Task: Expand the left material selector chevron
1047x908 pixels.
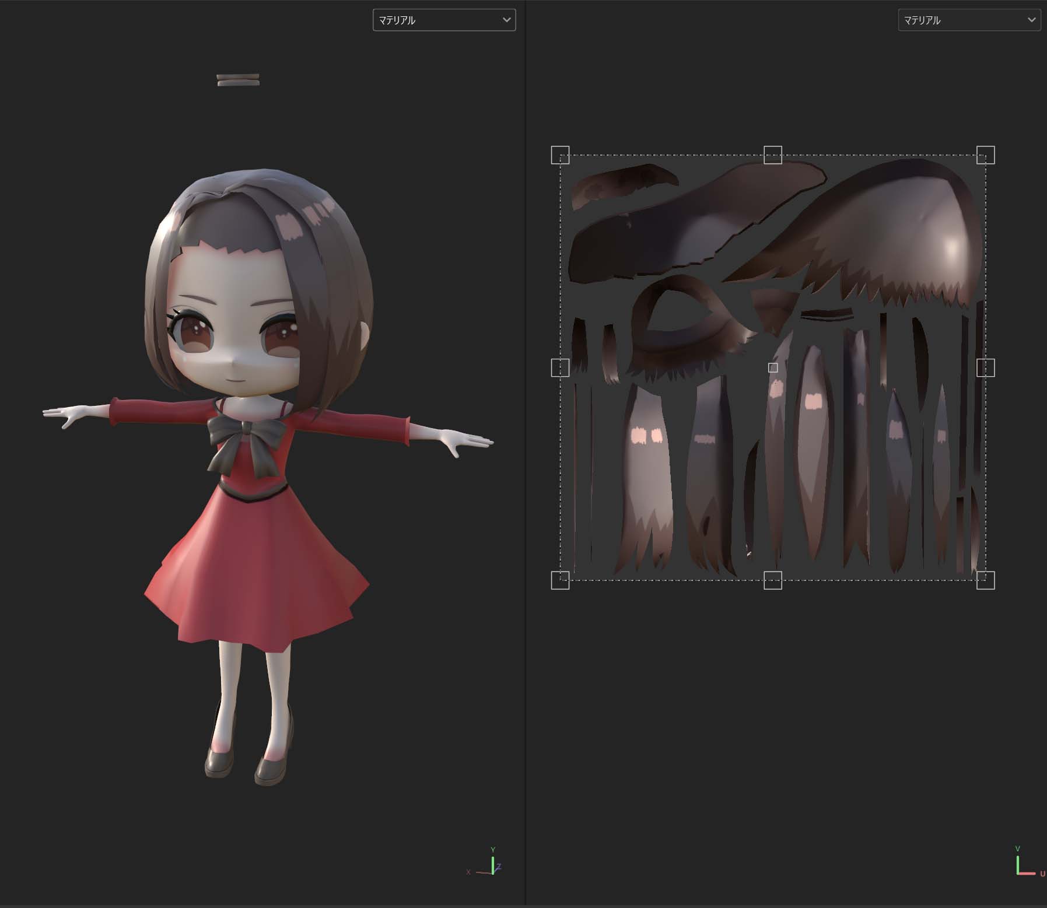Action: (507, 19)
